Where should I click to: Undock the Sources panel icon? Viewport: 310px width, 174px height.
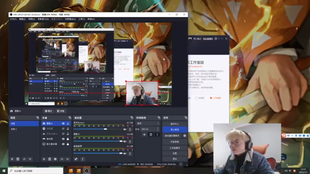pos(70,118)
